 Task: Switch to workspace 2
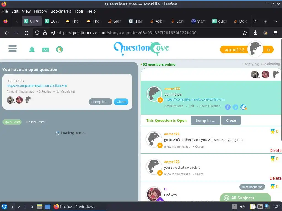pos(19,207)
